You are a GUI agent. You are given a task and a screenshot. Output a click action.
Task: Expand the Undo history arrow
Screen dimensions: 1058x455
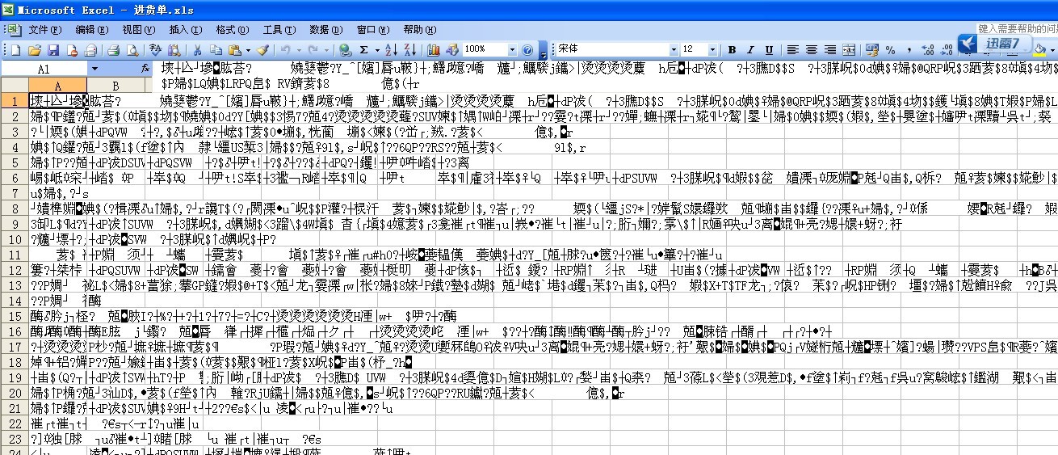(299, 49)
